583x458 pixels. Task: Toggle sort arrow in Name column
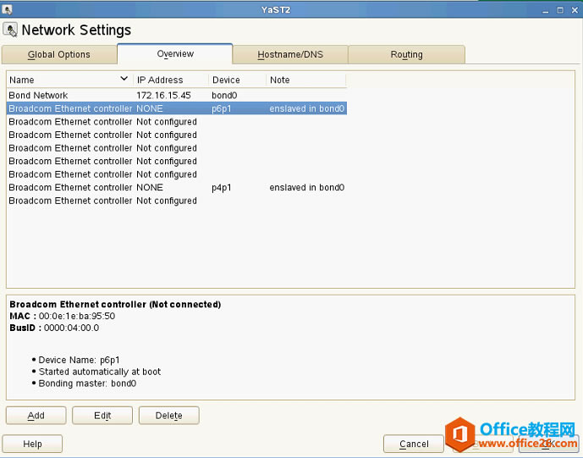click(124, 79)
